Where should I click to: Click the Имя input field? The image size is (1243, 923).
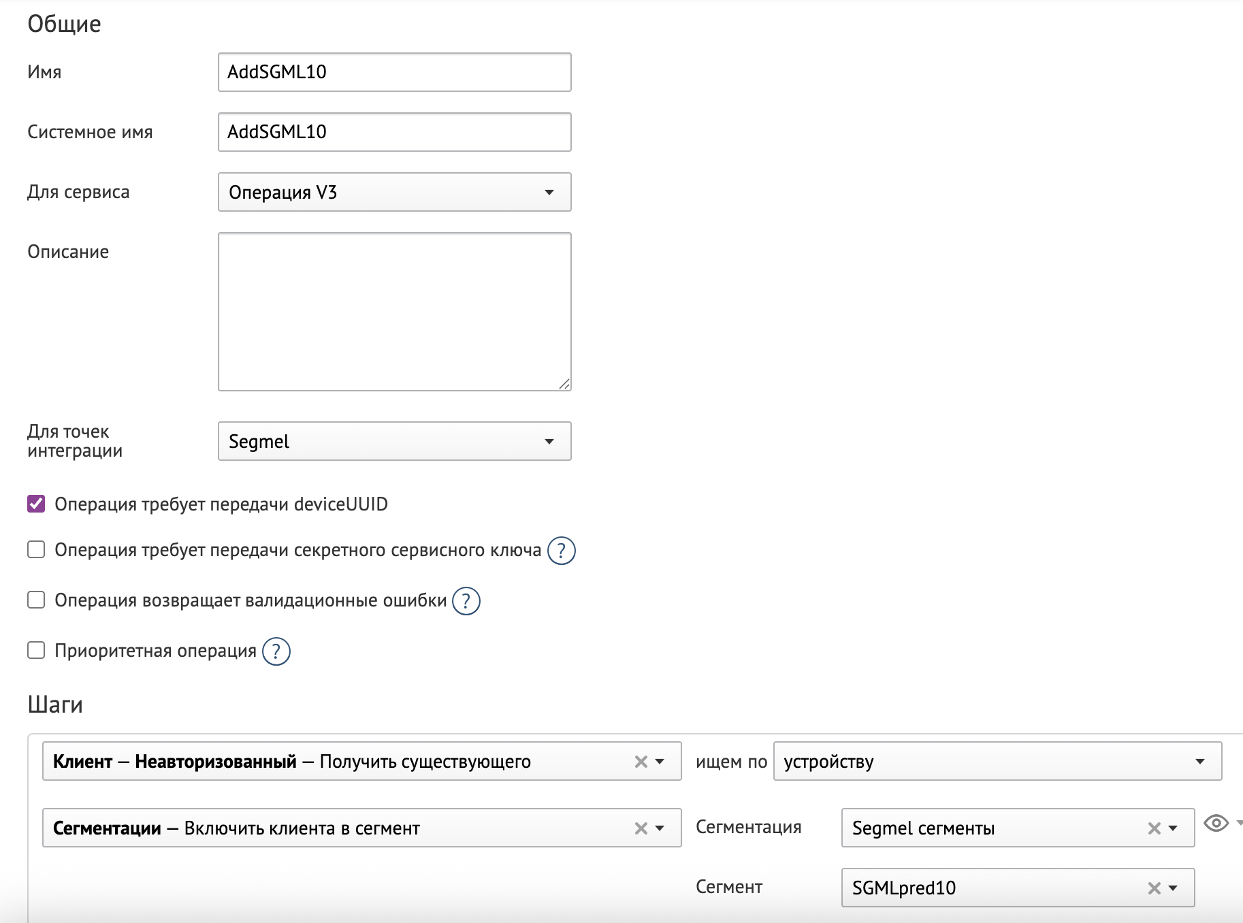tap(394, 72)
